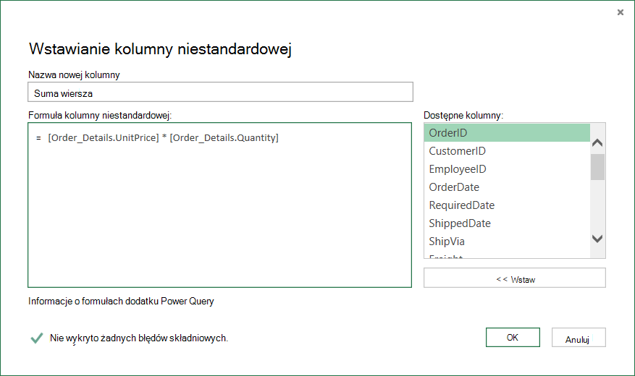Select RequiredDate in available columns
Screen dimensions: 635x376
[x=507, y=205]
